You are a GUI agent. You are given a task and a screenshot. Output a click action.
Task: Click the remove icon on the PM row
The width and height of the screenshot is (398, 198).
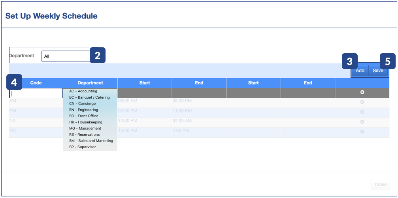[362, 112]
